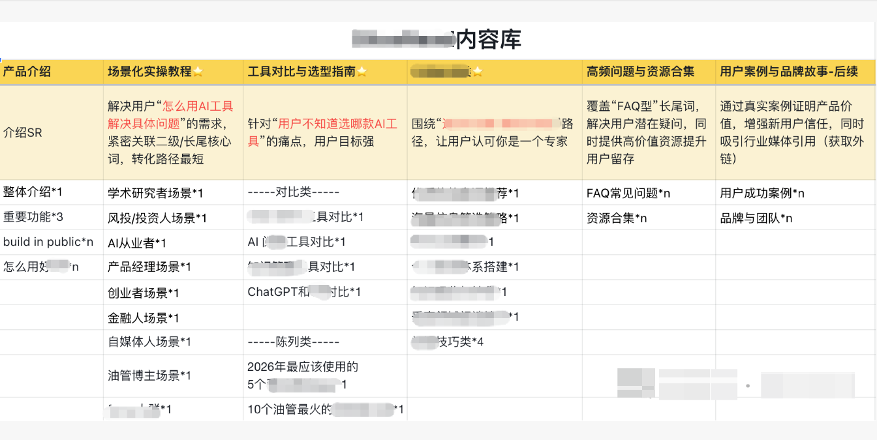This screenshot has width=877, height=440.
Task: Click the star icon on the fourth column header
Action: point(479,72)
